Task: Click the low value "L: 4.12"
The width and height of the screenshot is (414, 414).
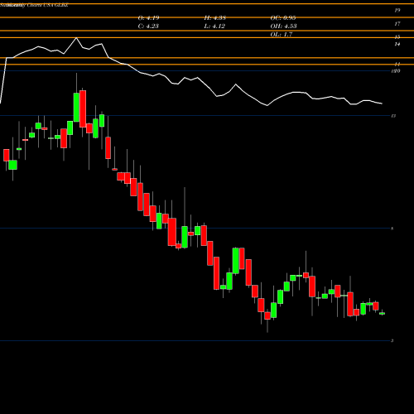Action: pos(214,26)
